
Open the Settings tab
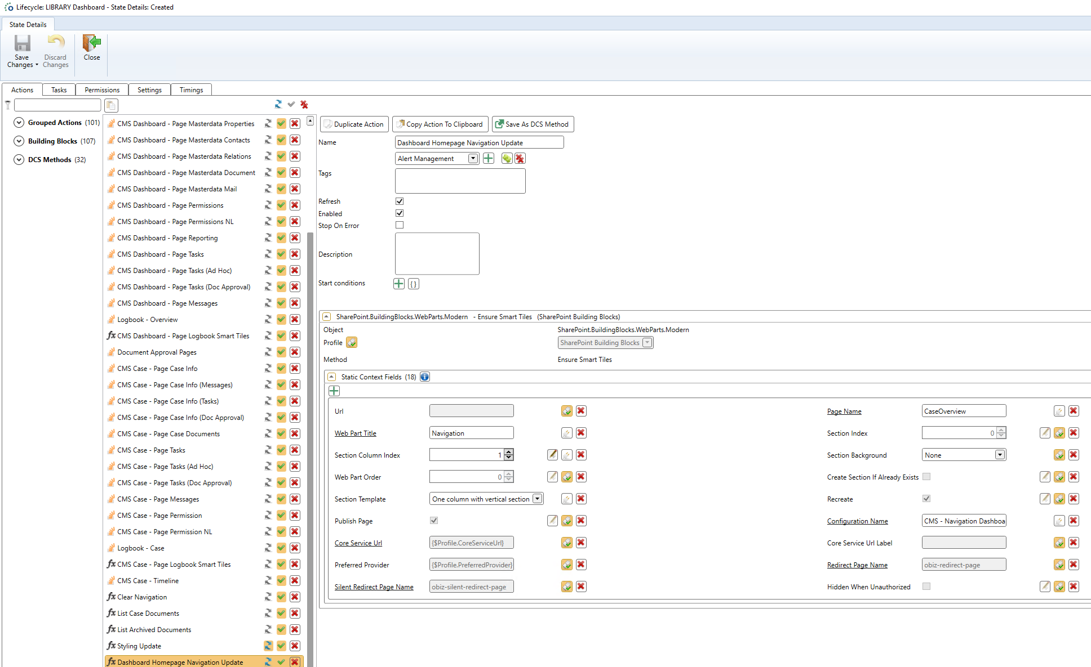(149, 90)
